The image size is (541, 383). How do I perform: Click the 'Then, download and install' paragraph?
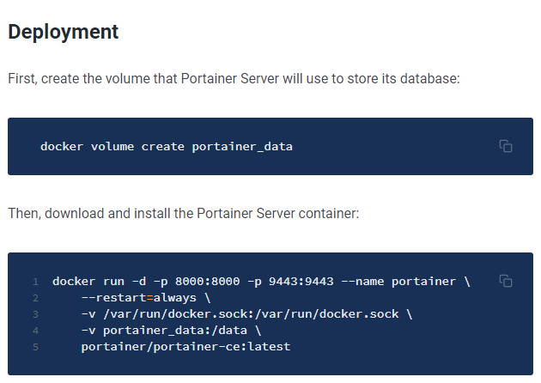pos(184,213)
